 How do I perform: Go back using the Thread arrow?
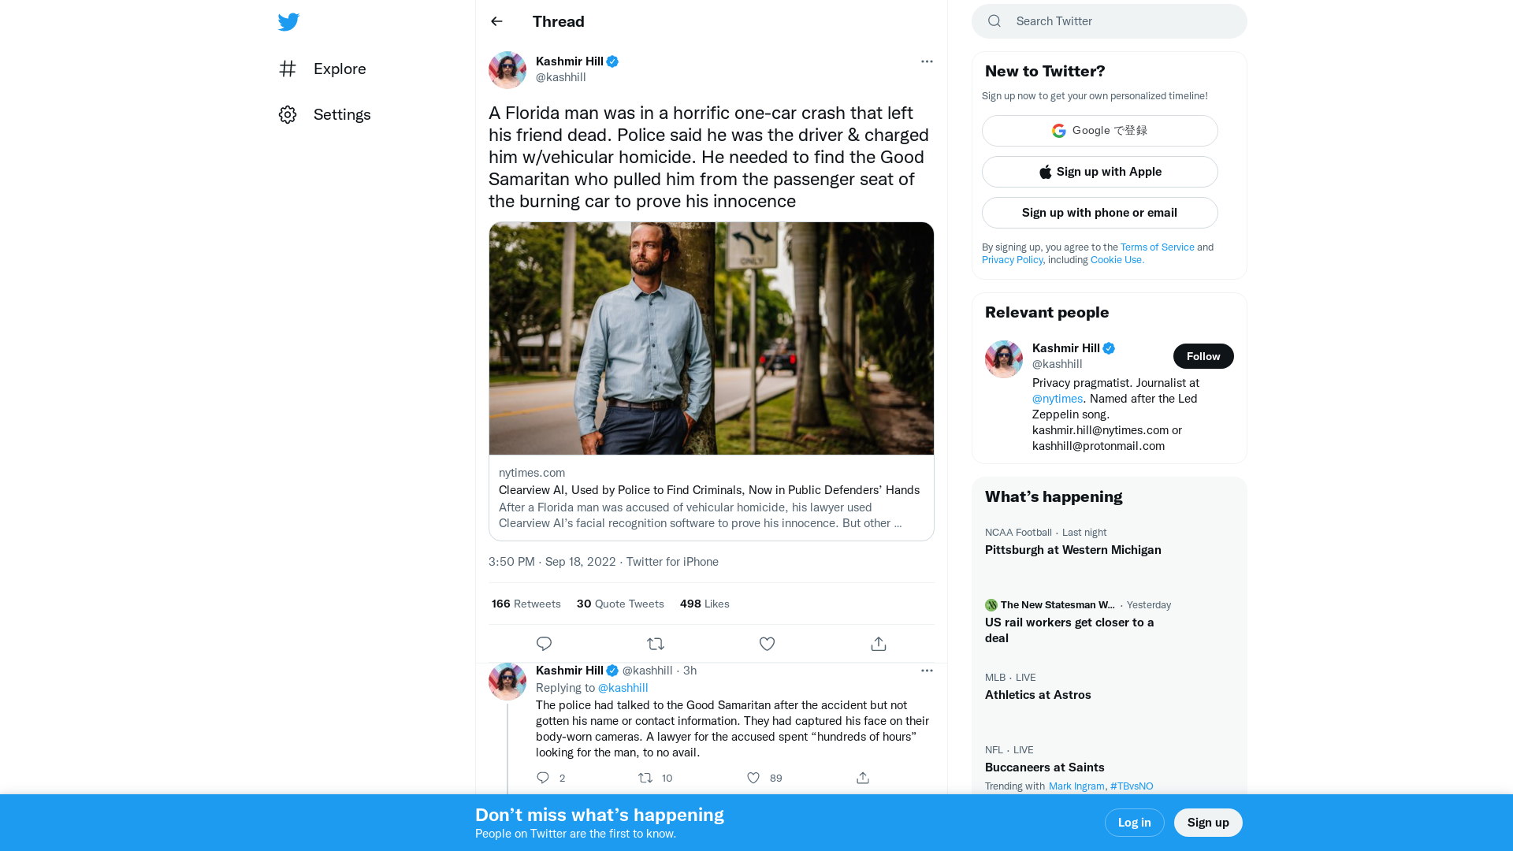496,21
